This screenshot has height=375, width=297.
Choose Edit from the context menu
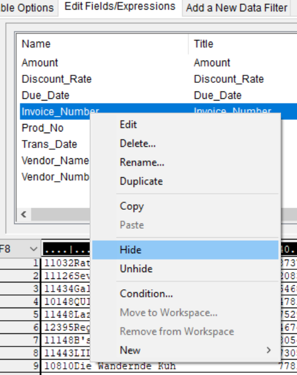(x=185, y=125)
